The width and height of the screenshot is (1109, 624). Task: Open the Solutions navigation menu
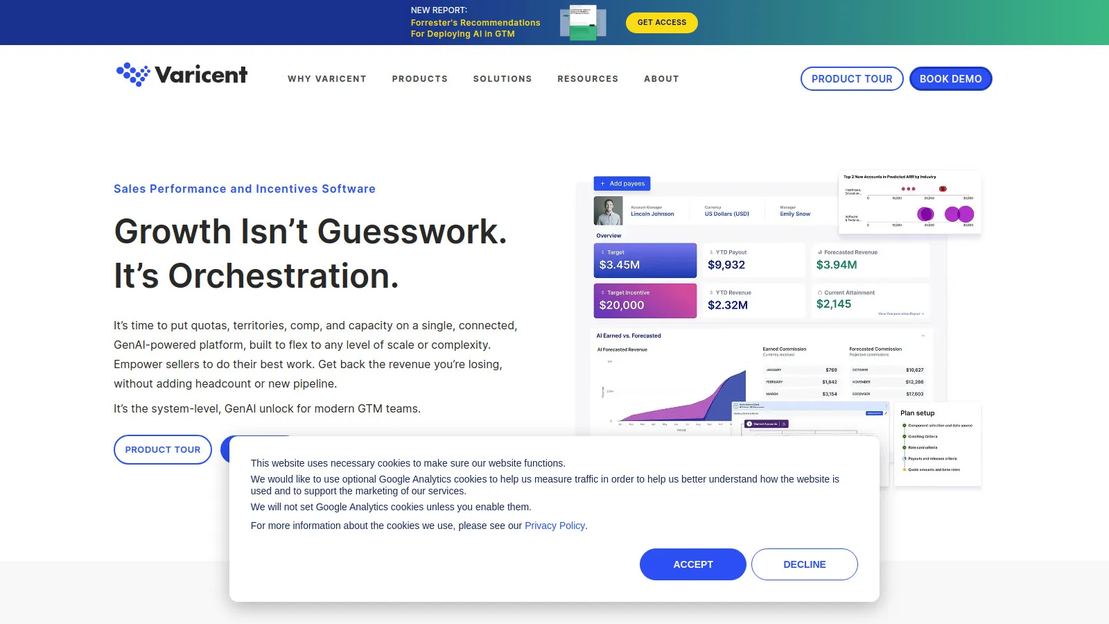click(503, 79)
